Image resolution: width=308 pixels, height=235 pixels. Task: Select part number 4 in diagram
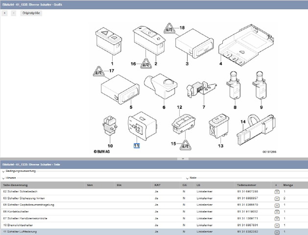click(220, 64)
